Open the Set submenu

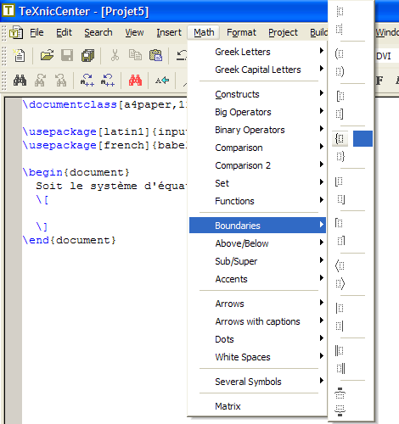click(257, 183)
